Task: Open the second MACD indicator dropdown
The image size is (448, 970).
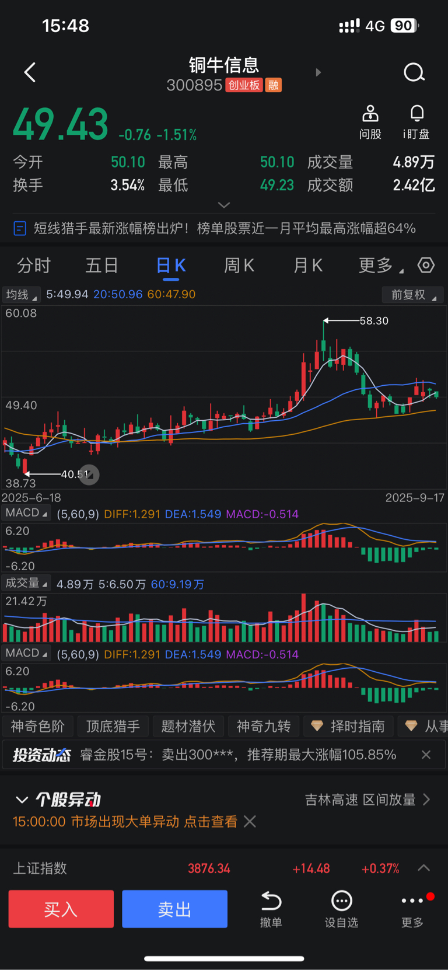Action: 26,653
